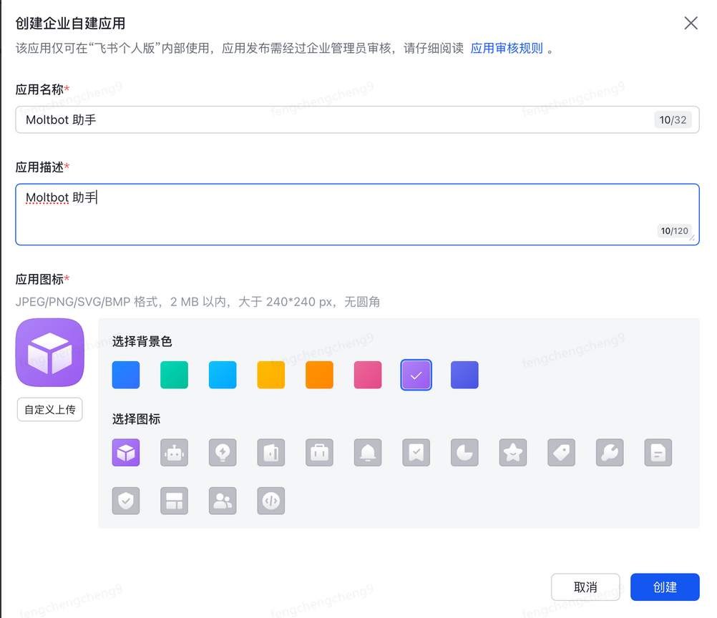Select the bell notification icon
This screenshot has height=618, width=717.
[368, 453]
